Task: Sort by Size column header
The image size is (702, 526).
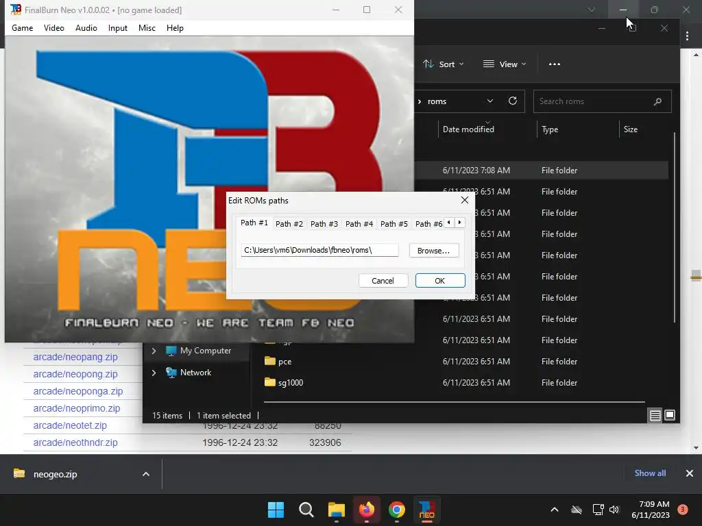Action: [x=631, y=129]
